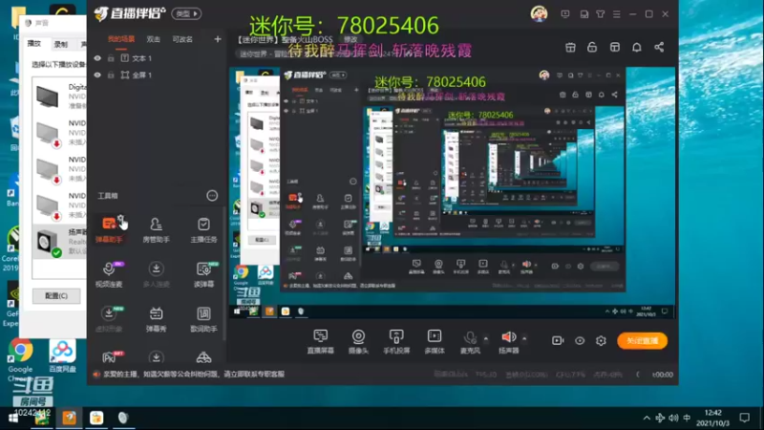Add the 手机投屏 phone mirroring source

click(x=396, y=341)
